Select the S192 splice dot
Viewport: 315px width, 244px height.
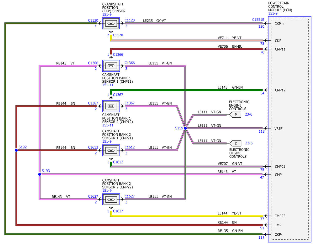coord(16,150)
